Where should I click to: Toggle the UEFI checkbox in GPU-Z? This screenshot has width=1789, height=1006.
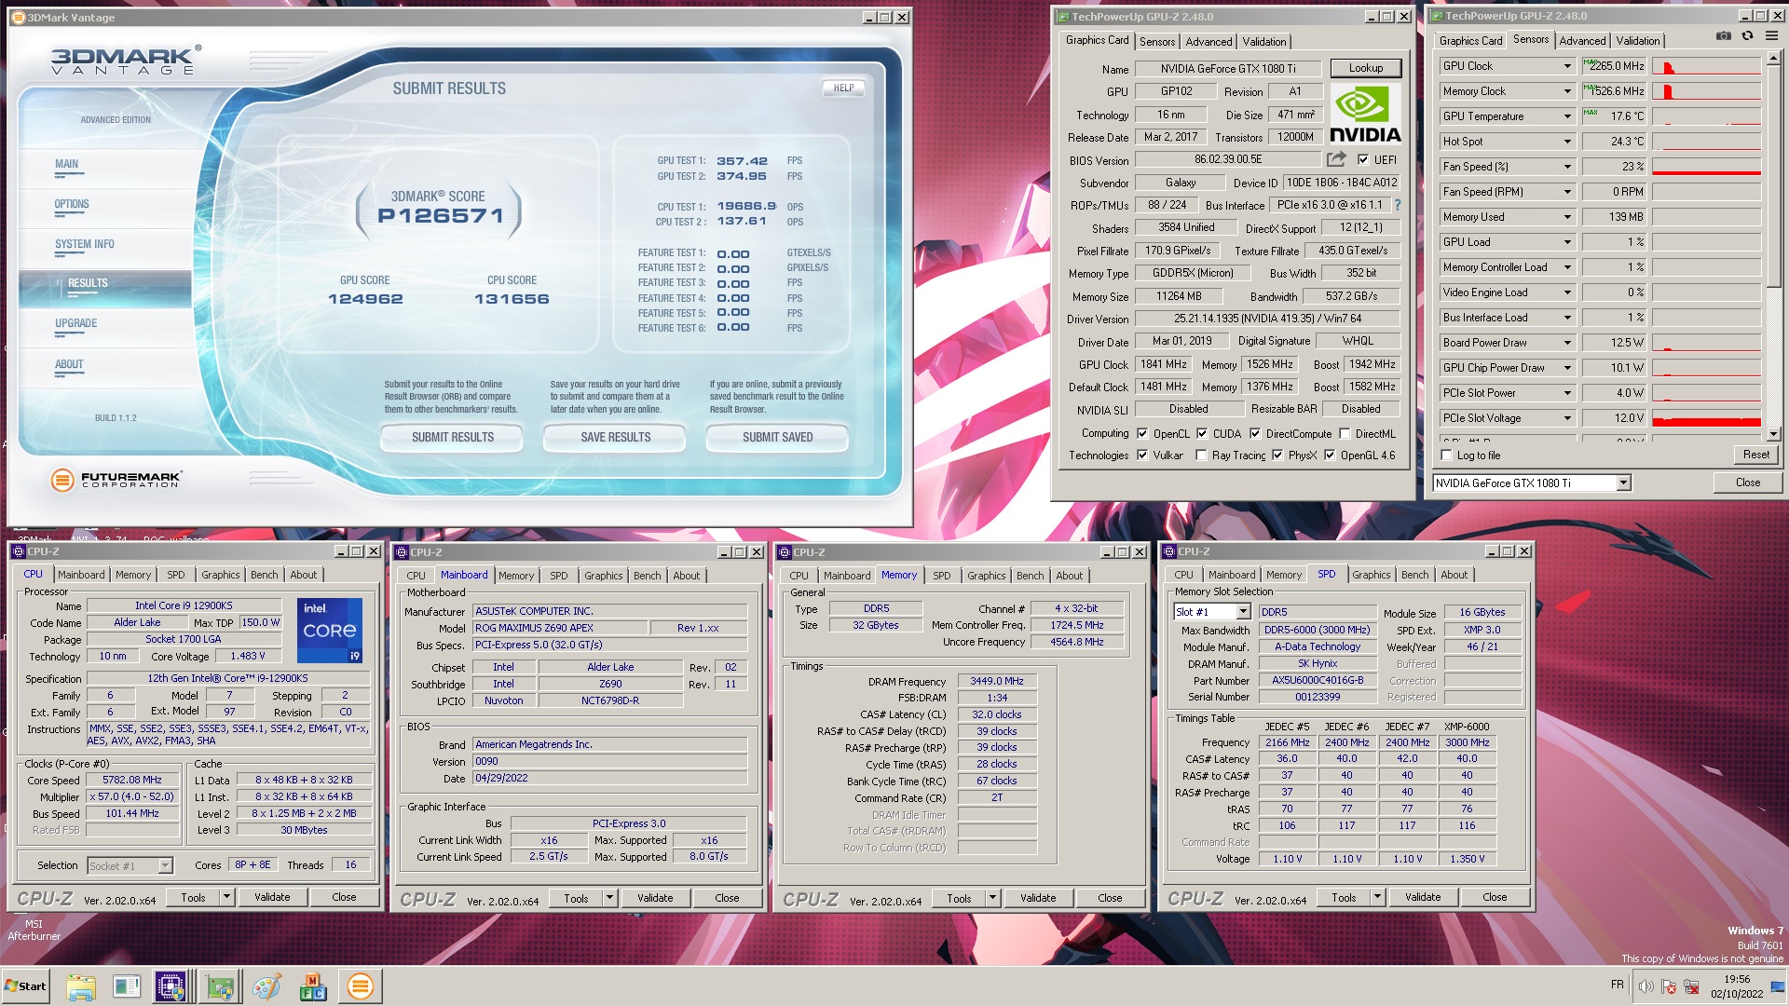click(x=1363, y=159)
